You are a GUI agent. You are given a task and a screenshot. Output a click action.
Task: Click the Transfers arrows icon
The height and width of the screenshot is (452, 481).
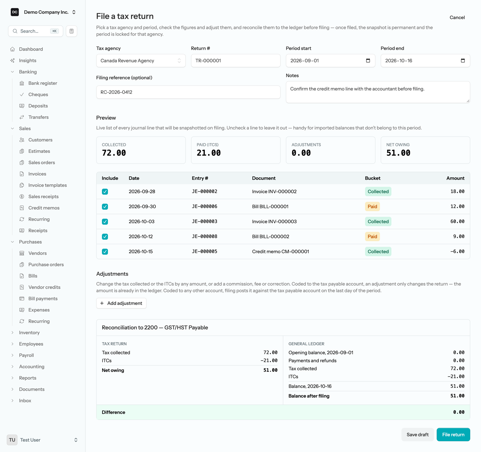(x=22, y=117)
